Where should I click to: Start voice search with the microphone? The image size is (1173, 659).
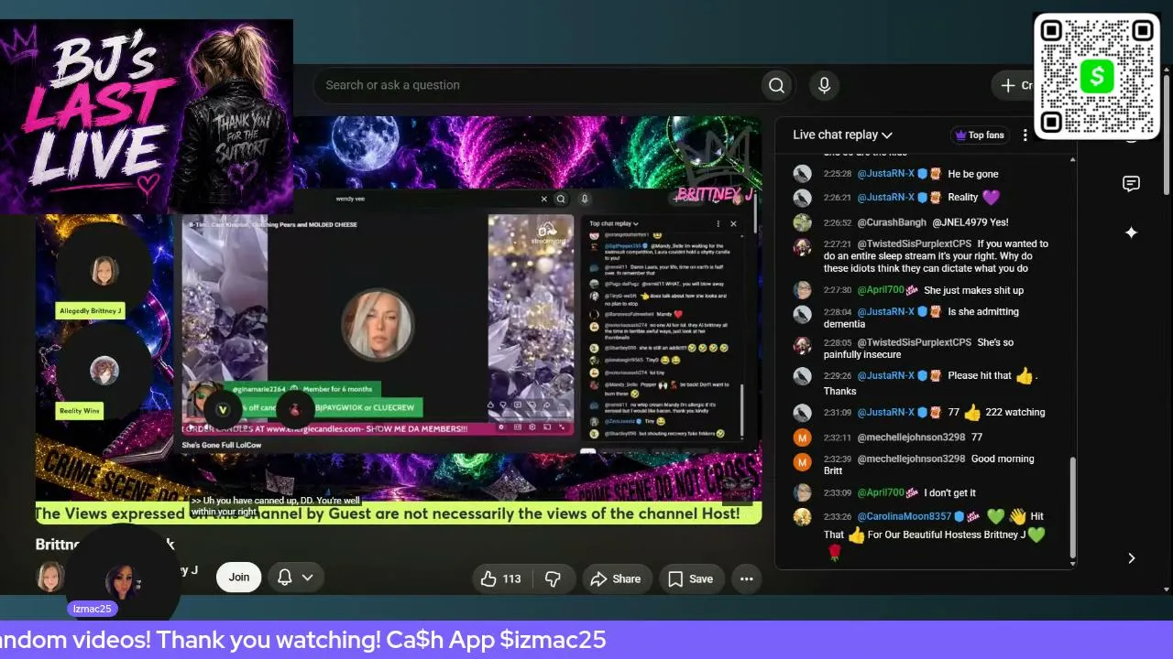point(824,85)
